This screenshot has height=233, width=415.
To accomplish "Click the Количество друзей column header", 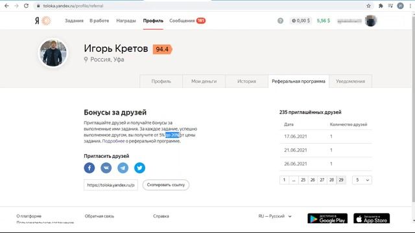I will (349, 124).
